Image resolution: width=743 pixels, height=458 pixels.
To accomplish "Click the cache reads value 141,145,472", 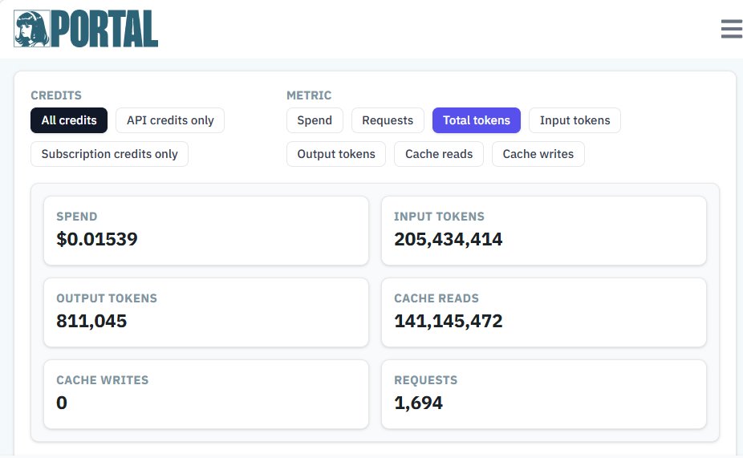I will pos(449,321).
